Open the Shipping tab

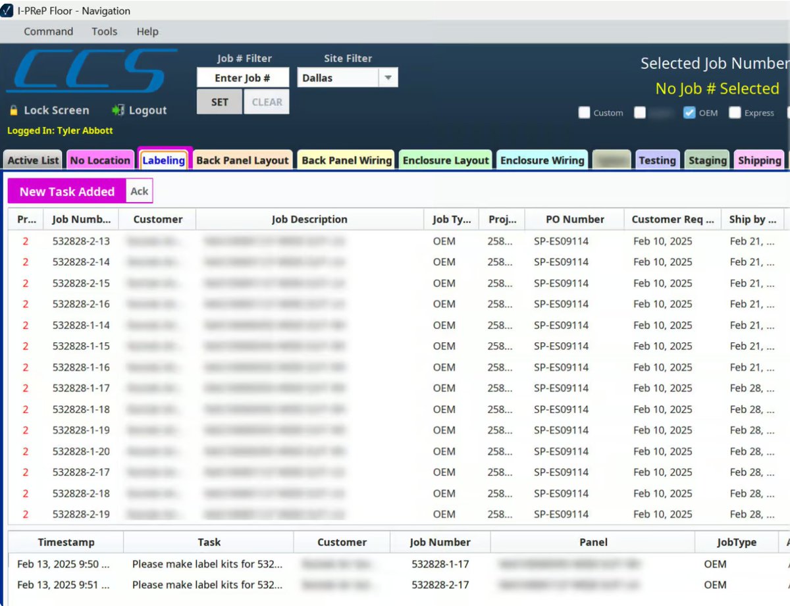coord(760,160)
